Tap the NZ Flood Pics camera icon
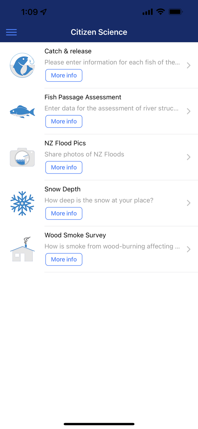 pyautogui.click(x=22, y=157)
